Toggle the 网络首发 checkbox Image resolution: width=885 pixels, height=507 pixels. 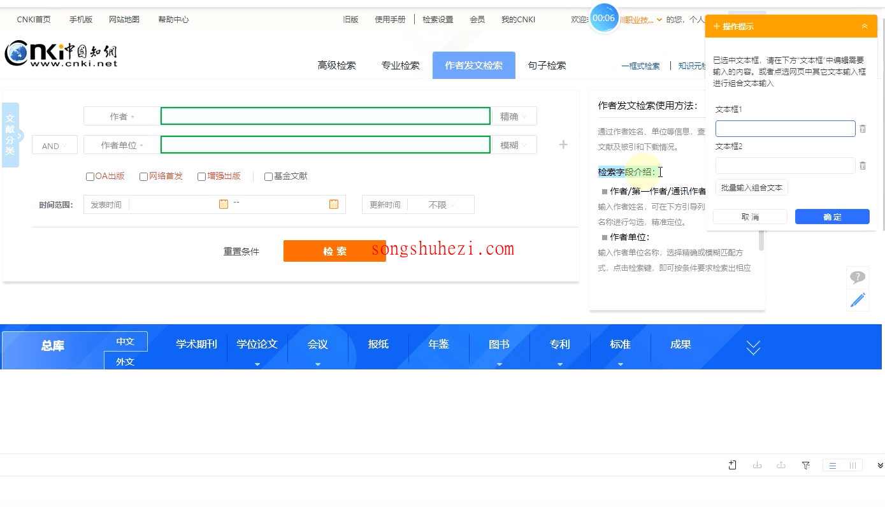pyautogui.click(x=144, y=177)
